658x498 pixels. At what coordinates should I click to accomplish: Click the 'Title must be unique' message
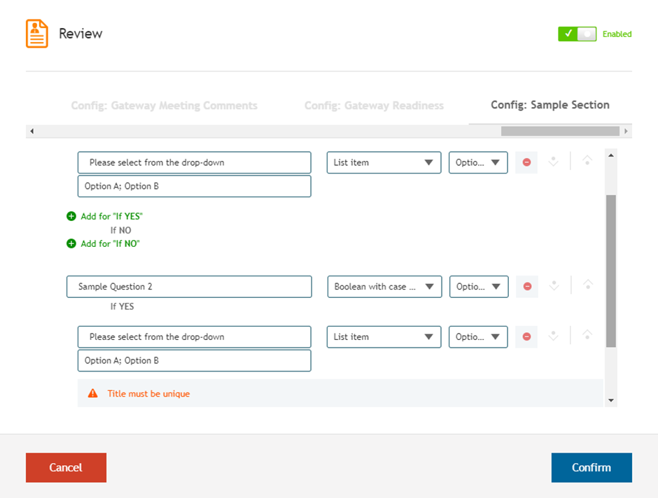click(148, 394)
